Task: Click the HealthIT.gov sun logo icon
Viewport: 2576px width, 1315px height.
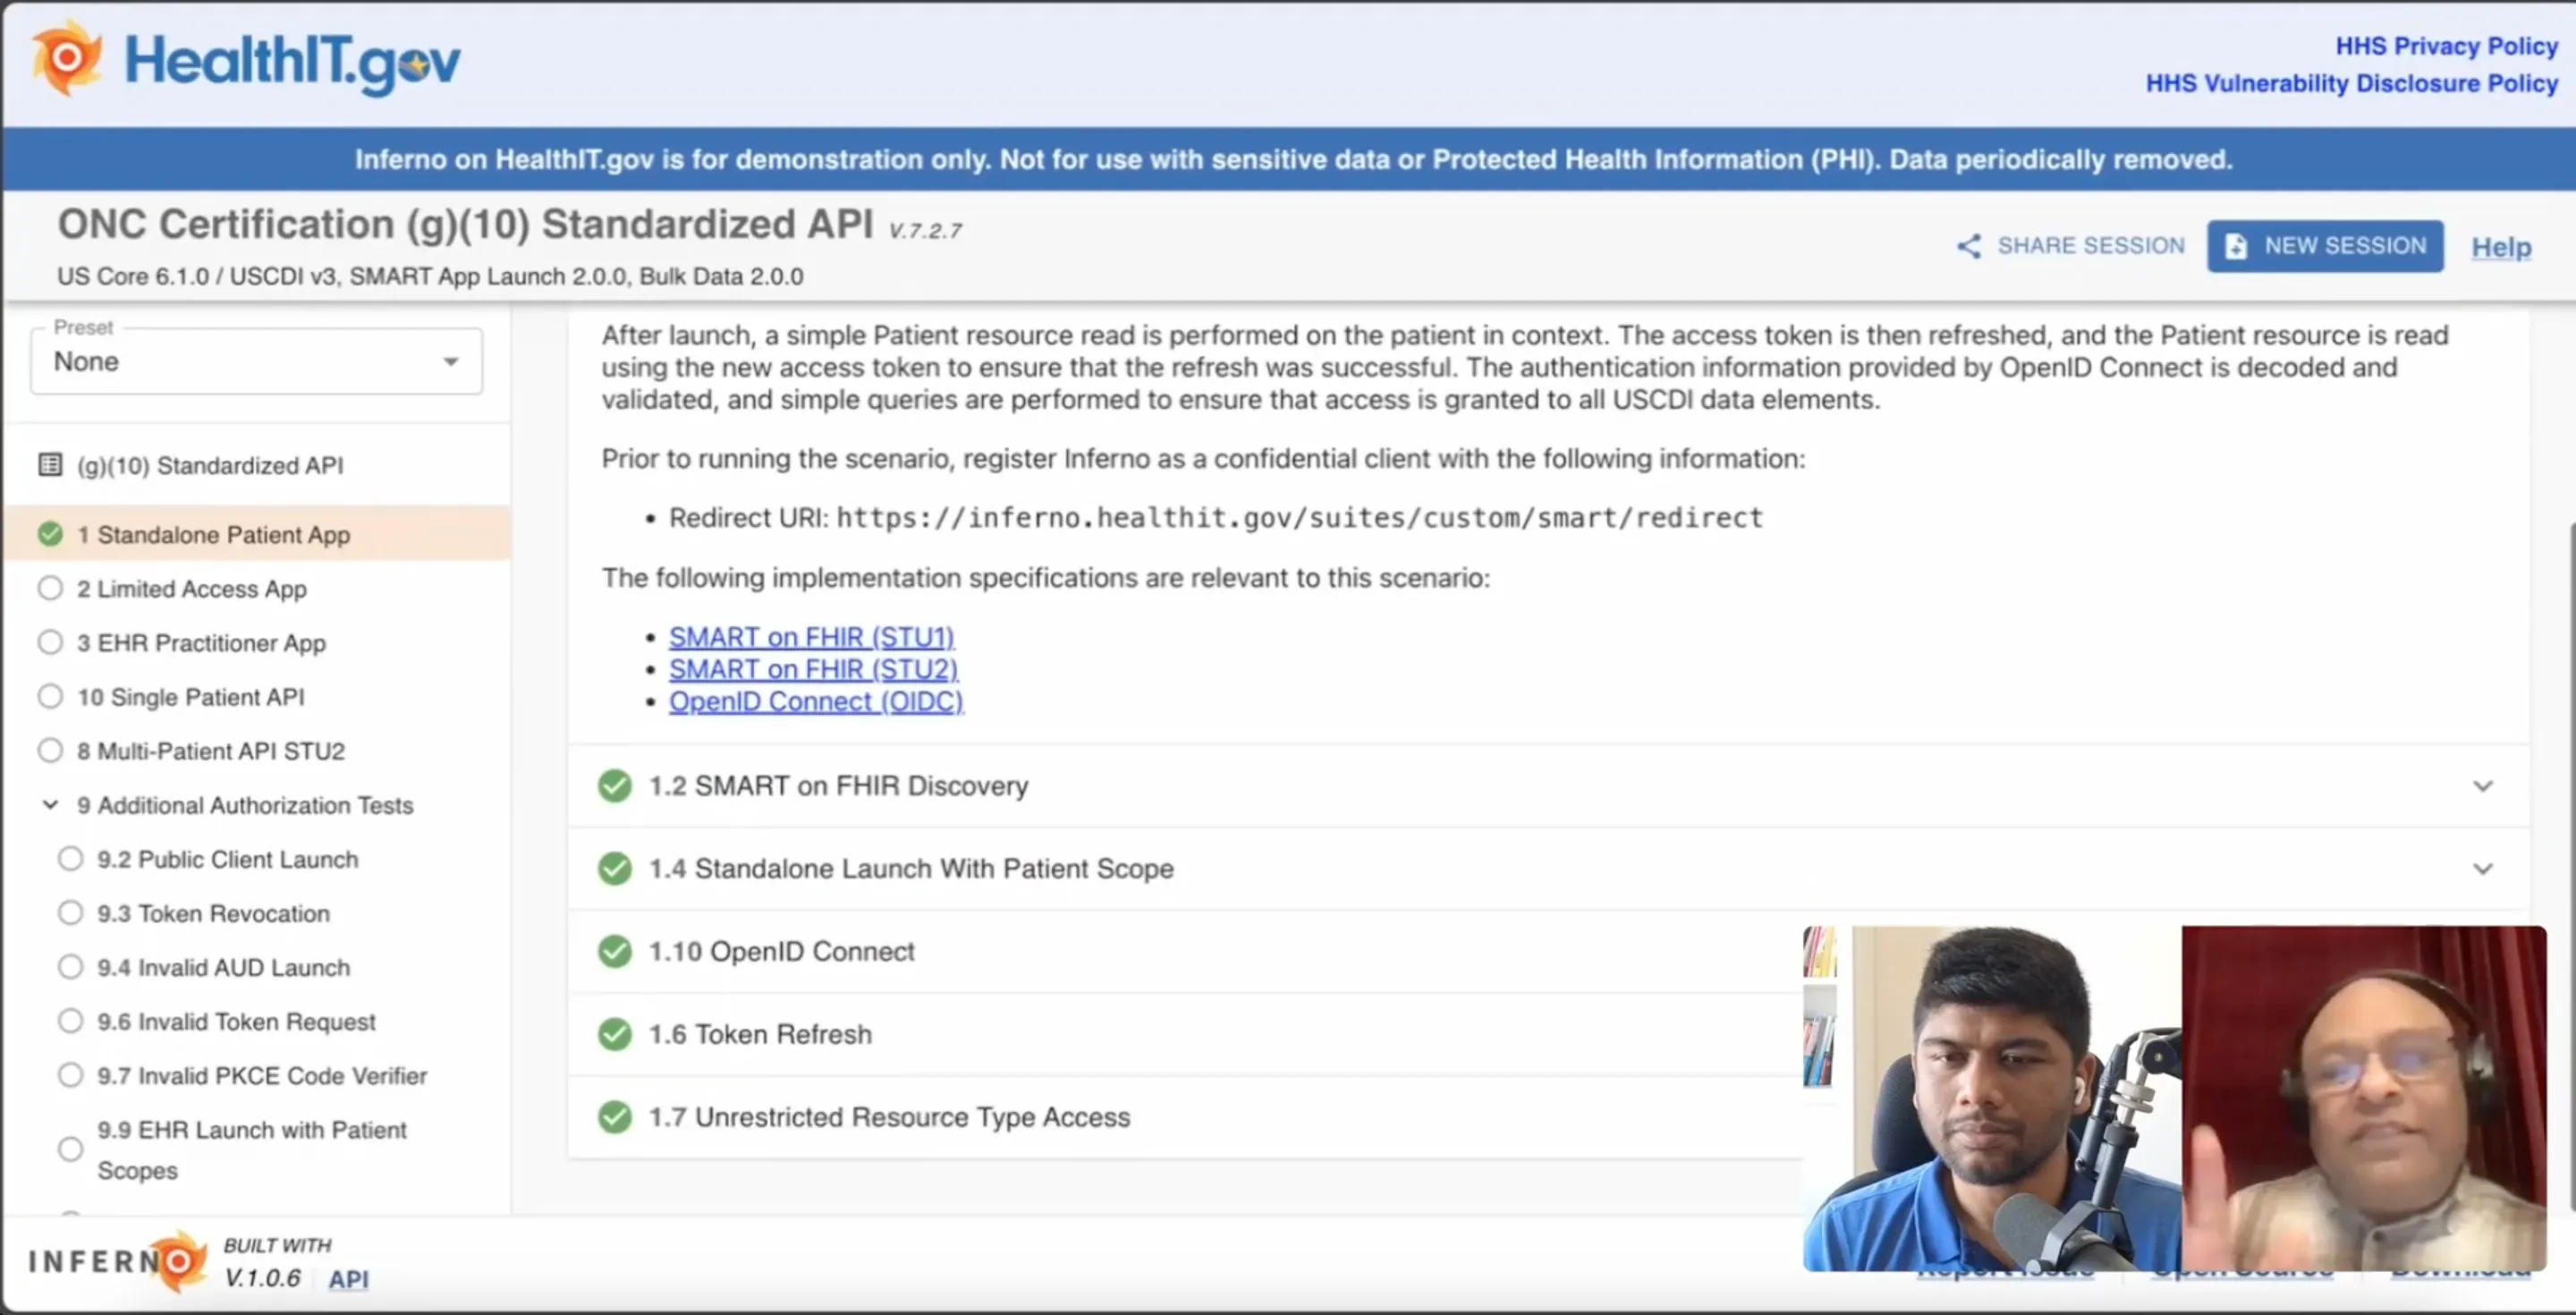Action: tap(66, 58)
